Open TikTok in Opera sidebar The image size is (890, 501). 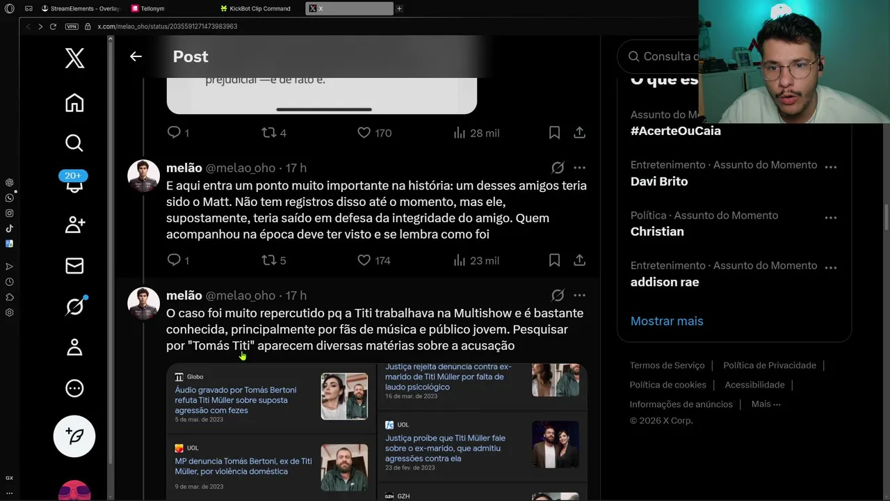[x=9, y=228]
